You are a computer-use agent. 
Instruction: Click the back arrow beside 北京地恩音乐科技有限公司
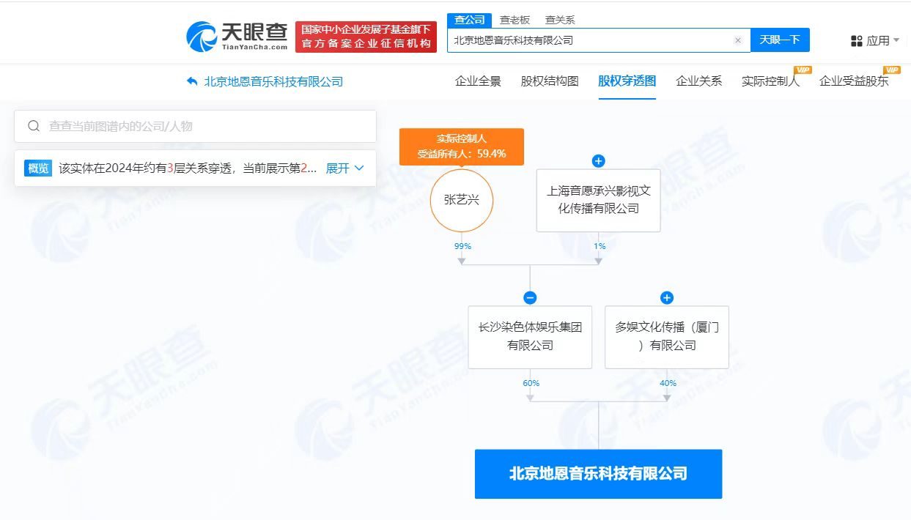[x=190, y=82]
